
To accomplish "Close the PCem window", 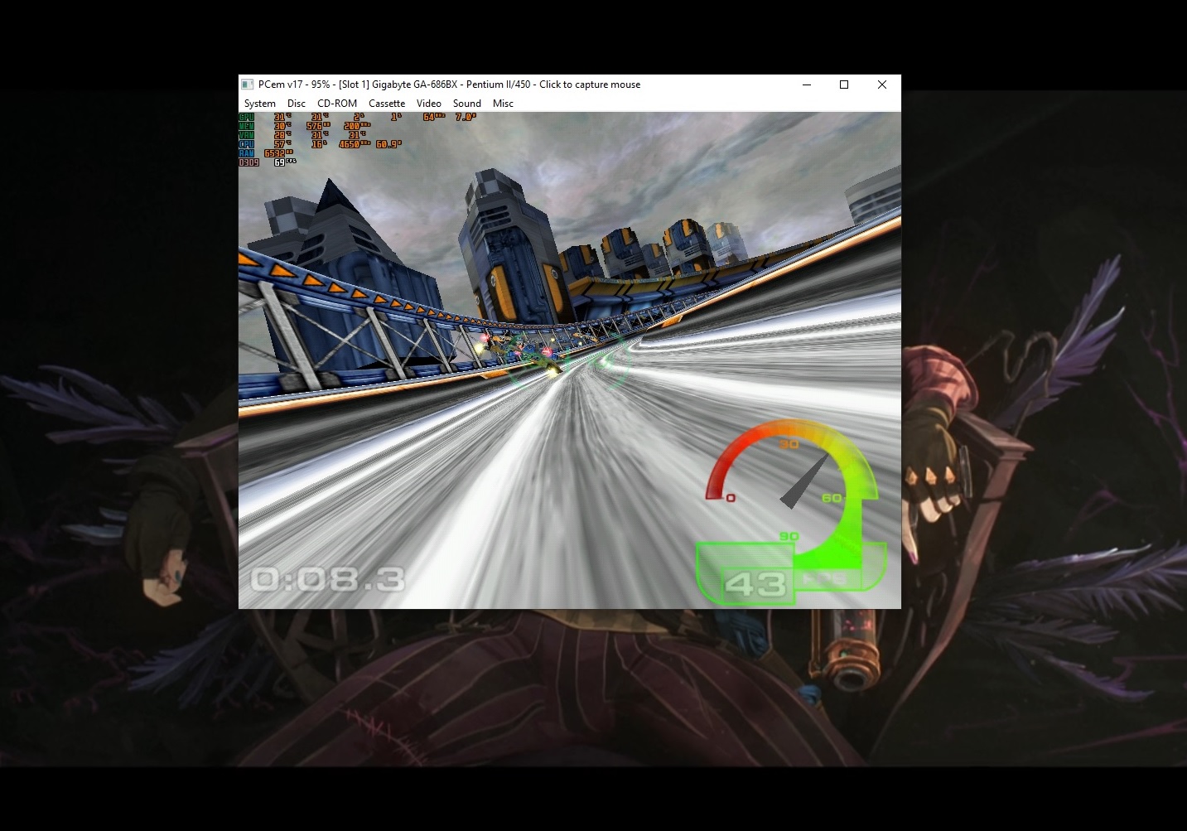I will click(x=882, y=85).
